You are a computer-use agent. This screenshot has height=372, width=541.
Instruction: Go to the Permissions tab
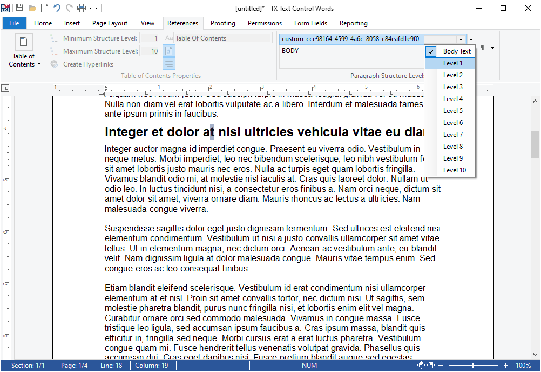coord(265,23)
